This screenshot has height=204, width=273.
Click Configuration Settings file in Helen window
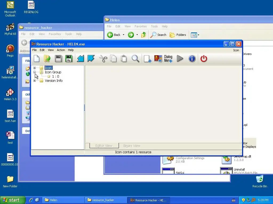pyautogui.click(x=183, y=160)
